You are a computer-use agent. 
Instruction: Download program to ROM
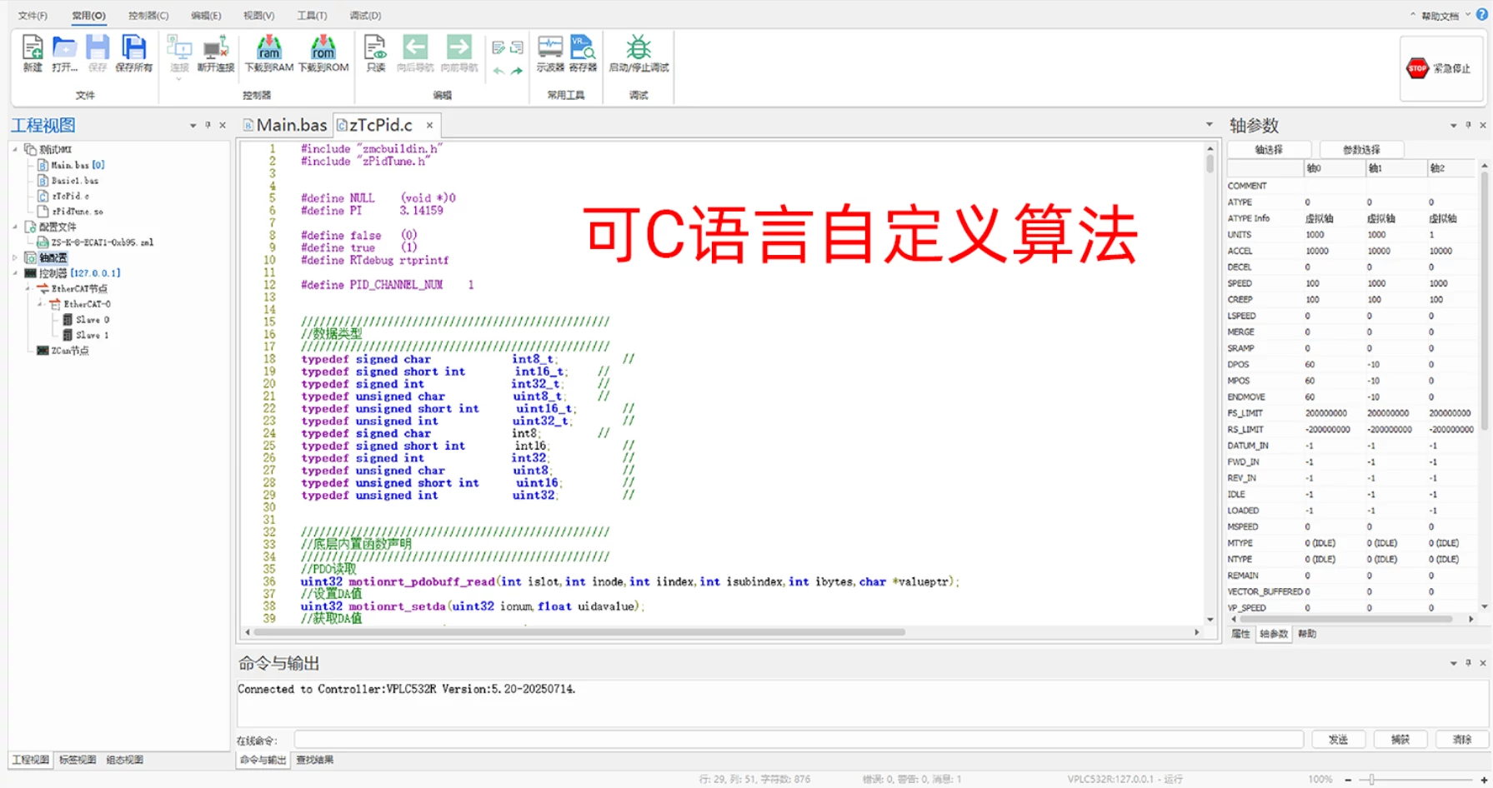(323, 54)
